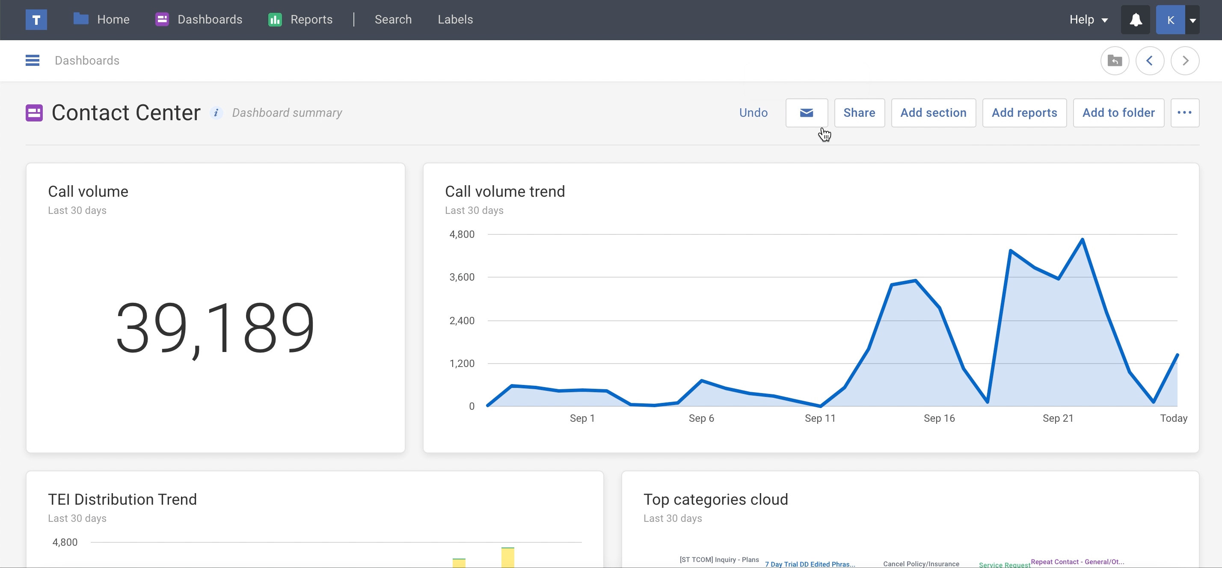Screen dimensions: 1222x568
Task: Open the notifications bell
Action: point(1135,20)
